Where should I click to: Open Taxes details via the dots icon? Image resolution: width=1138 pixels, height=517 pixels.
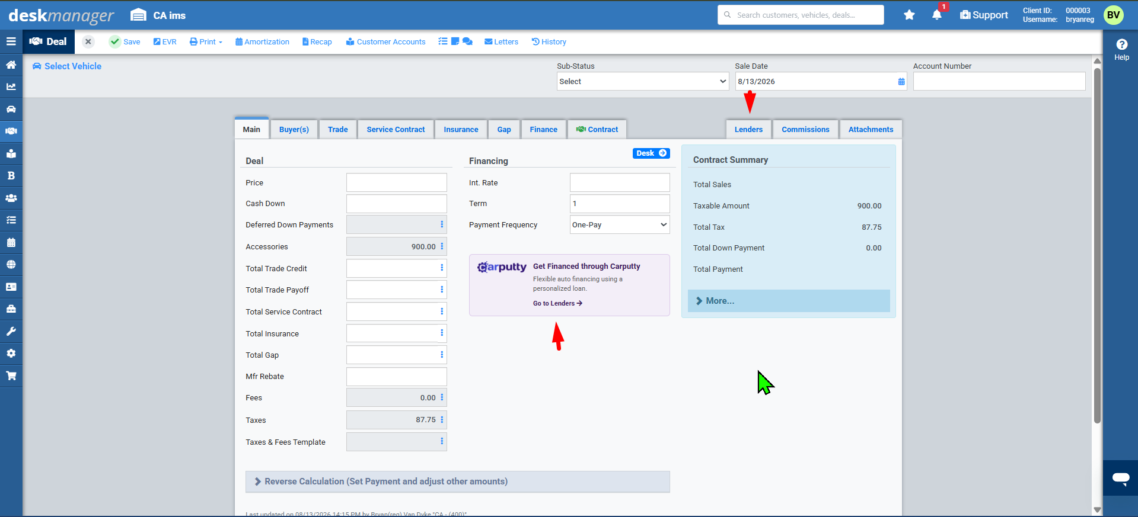442,419
